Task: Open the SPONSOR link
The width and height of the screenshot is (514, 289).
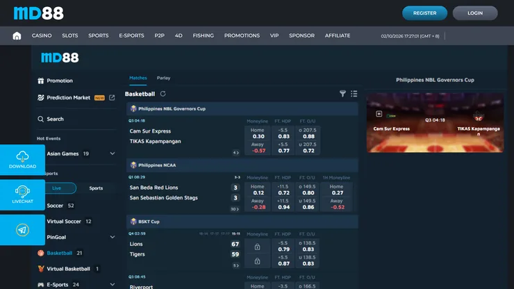Action: [301, 35]
